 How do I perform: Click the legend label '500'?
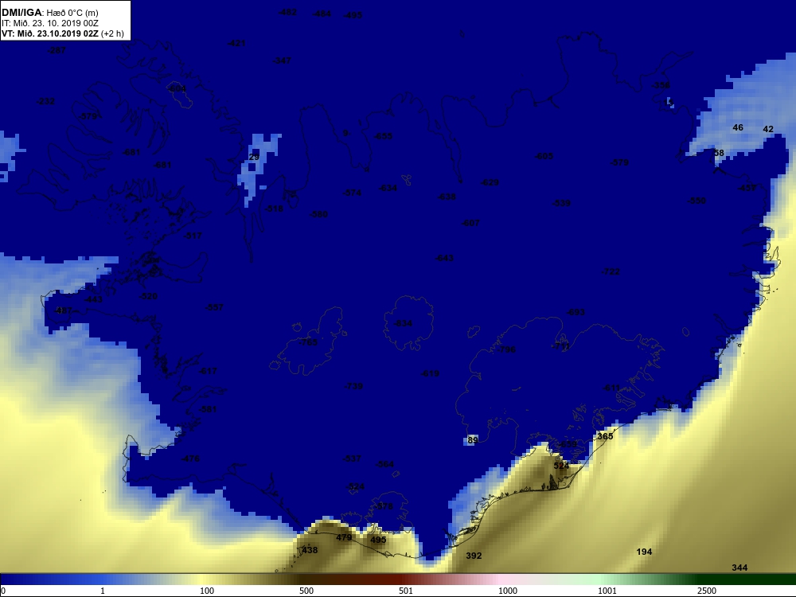pos(306,591)
